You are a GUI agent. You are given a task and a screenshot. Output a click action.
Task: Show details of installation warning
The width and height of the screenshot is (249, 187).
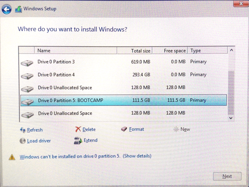tap(137, 156)
